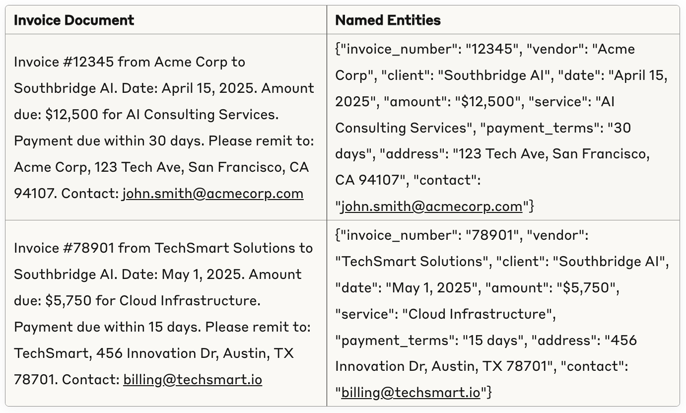Screen dimensions: 686x413
Task: Open the billing@techsmart.io link in Invoice Document column
Action: tap(193, 380)
